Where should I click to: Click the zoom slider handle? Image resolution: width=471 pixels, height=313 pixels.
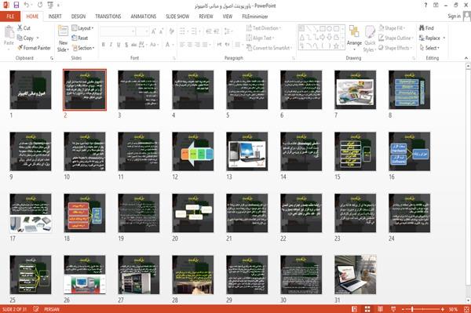click(x=412, y=309)
